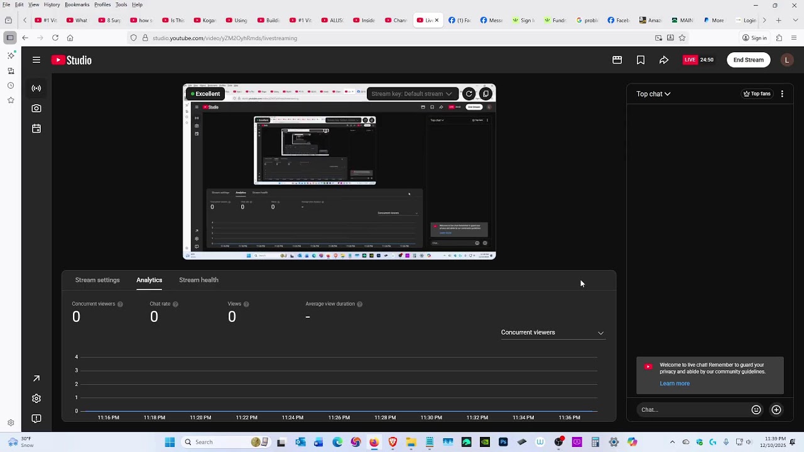The image size is (804, 452).
Task: Click the clapperboard icon in Studio header
Action: click(x=617, y=60)
